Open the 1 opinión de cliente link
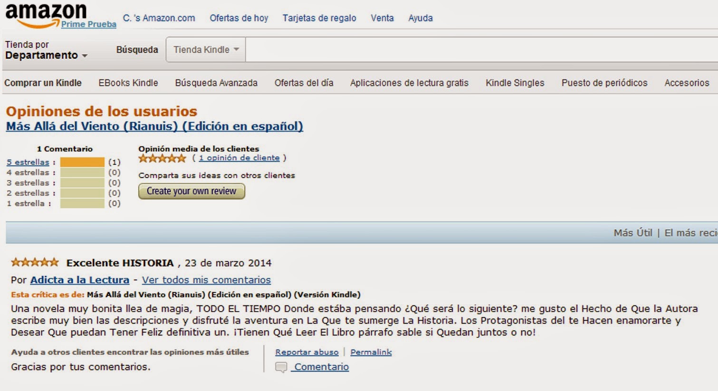This screenshot has height=391, width=718. 239,158
